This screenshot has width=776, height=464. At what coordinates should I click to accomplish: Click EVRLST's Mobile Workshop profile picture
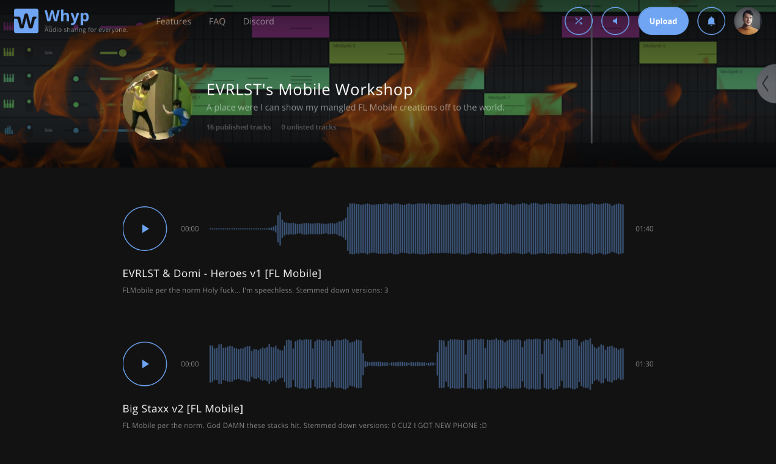158,104
